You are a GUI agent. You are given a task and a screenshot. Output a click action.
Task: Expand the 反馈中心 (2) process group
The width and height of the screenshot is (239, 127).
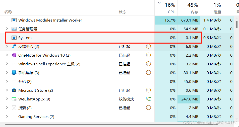pyautogui.click(x=7, y=46)
